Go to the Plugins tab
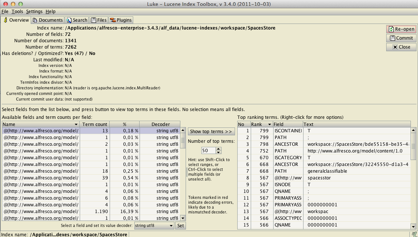 point(120,20)
